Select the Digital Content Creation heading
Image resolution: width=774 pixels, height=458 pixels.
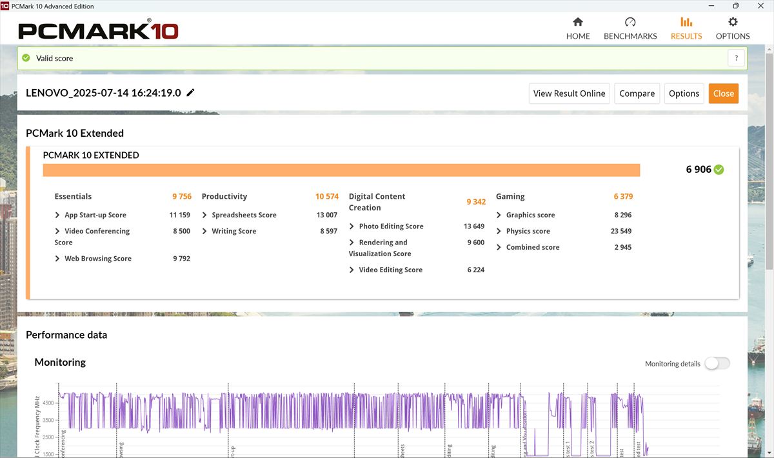377,202
